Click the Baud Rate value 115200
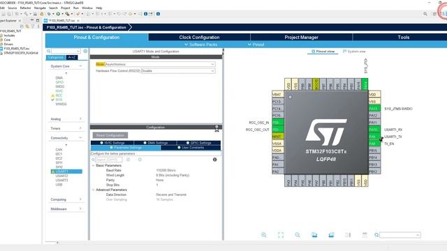Screen dimensions: 447x251 [x=166, y=170]
